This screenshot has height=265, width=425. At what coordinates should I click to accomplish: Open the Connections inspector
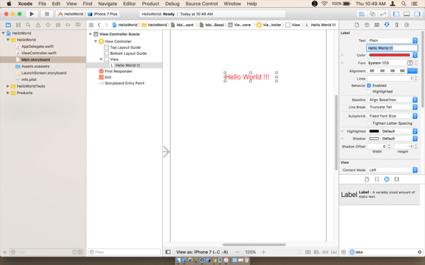[x=407, y=25]
